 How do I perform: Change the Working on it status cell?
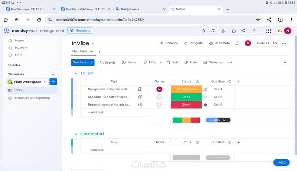[x=186, y=89]
